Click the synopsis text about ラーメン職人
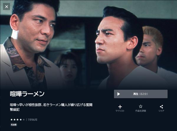The width and height of the screenshot is (177, 131). tap(51, 107)
